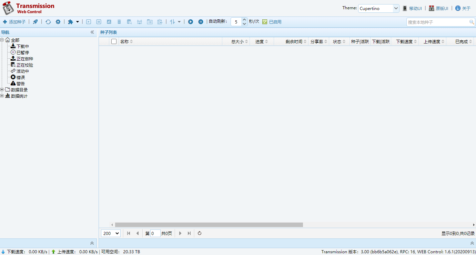This screenshot has height=255, width=476.
Task: Open the 移动UI link
Action: (x=415, y=8)
